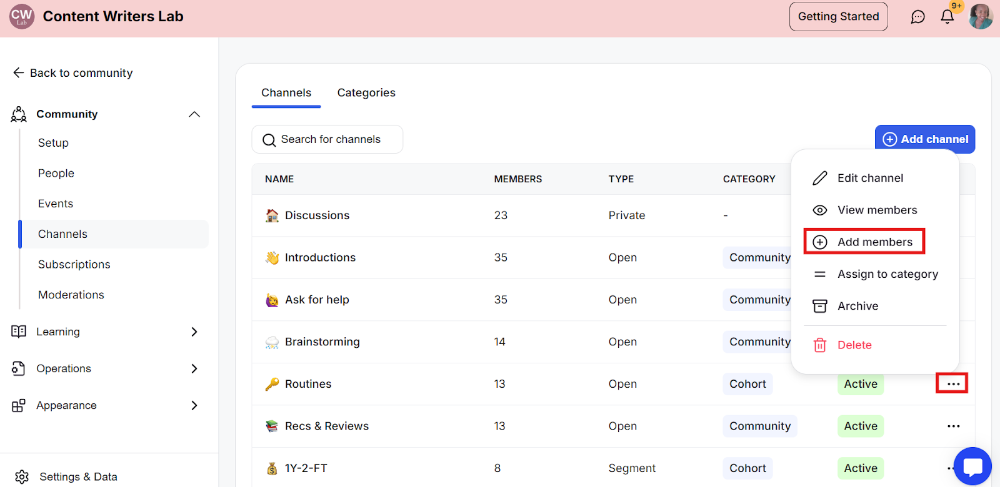Switch to the Categories tab
1000x487 pixels.
(x=366, y=93)
